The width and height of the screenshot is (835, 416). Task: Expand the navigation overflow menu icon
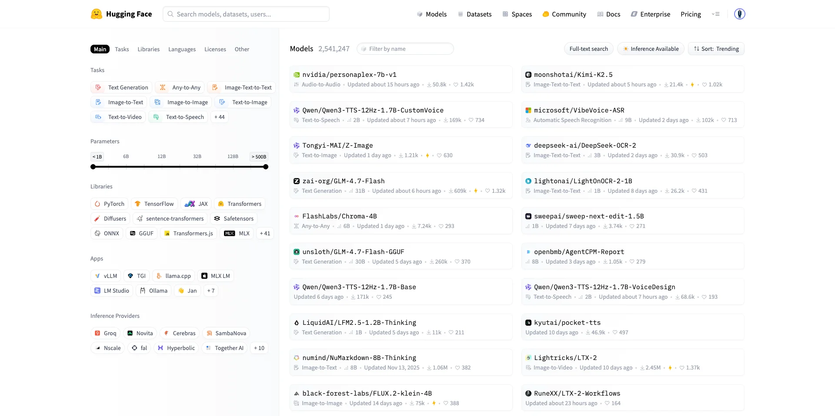tap(715, 14)
